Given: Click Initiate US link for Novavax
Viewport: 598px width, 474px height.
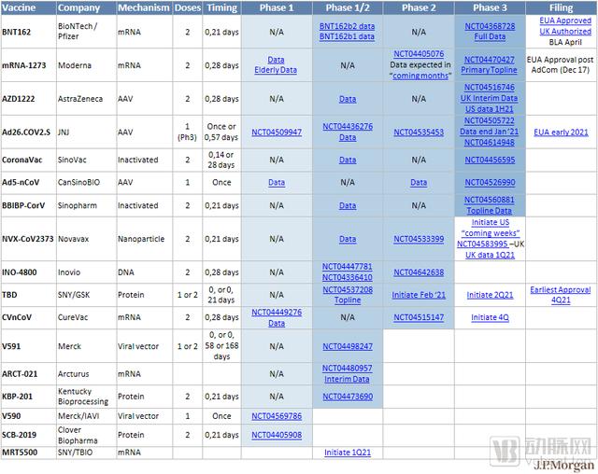Looking at the screenshot, I should (x=491, y=222).
